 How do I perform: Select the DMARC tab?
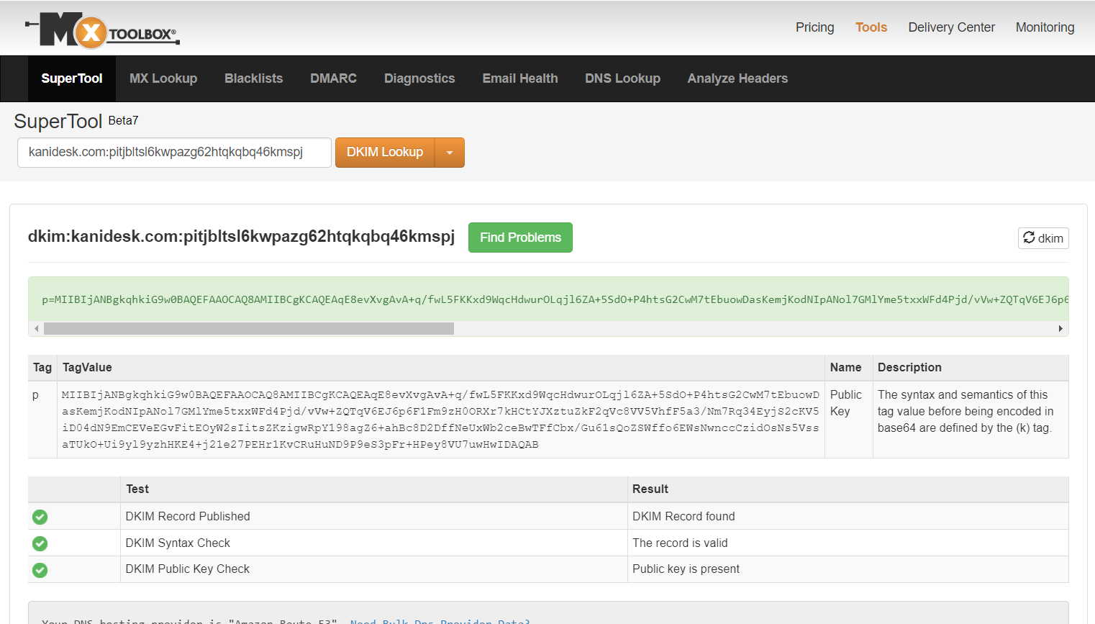tap(333, 78)
